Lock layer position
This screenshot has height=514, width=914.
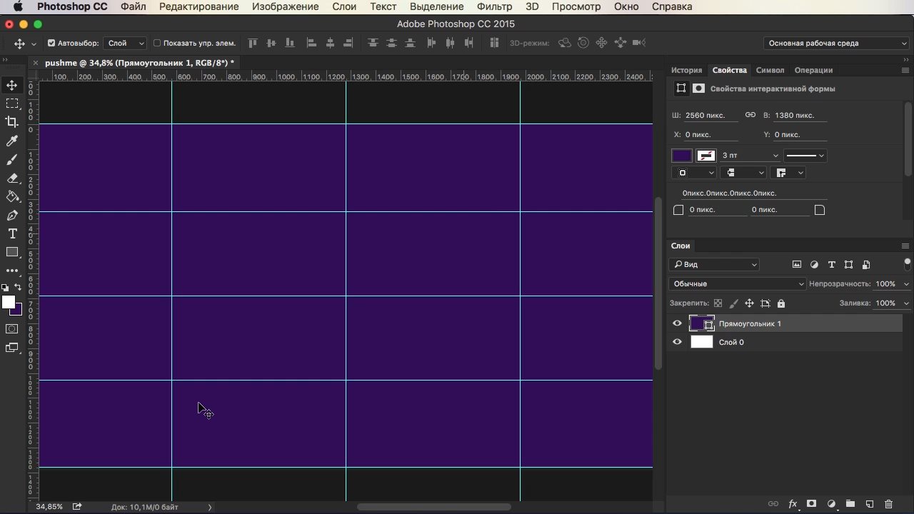click(749, 303)
